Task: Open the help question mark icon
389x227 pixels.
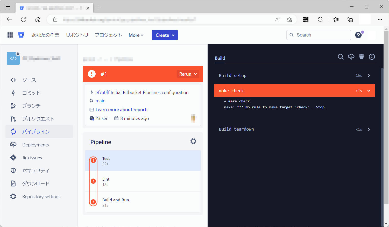Action: coord(358,35)
